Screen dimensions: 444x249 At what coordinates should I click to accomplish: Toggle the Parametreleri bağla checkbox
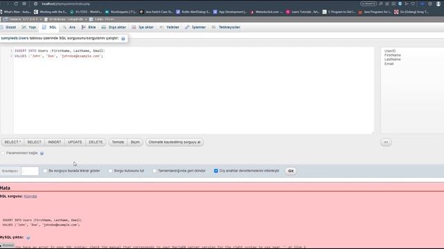pos(3,153)
